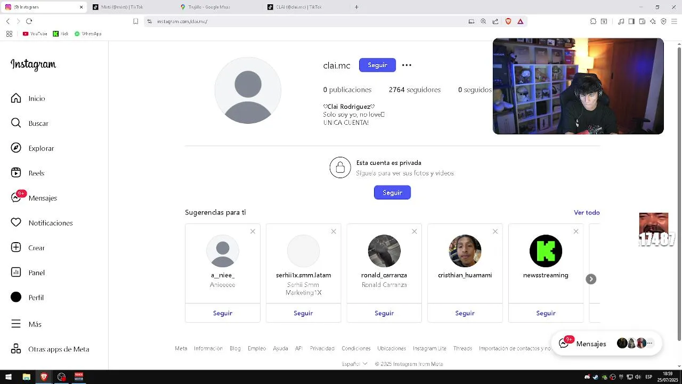Open the WhatsApp bookmark
This screenshot has height=384, width=682.
click(88, 34)
